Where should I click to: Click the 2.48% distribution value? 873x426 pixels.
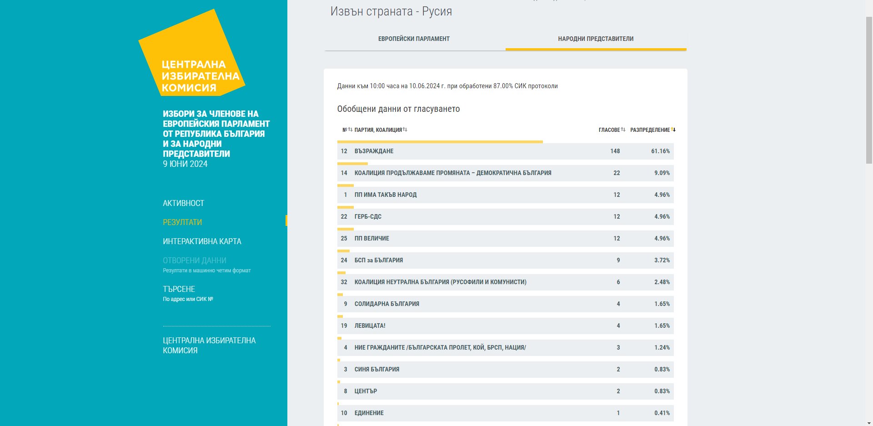click(662, 282)
